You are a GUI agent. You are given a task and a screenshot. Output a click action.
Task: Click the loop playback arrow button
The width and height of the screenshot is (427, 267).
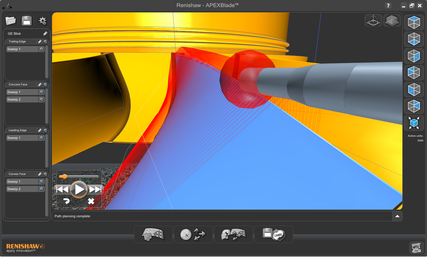point(66,201)
